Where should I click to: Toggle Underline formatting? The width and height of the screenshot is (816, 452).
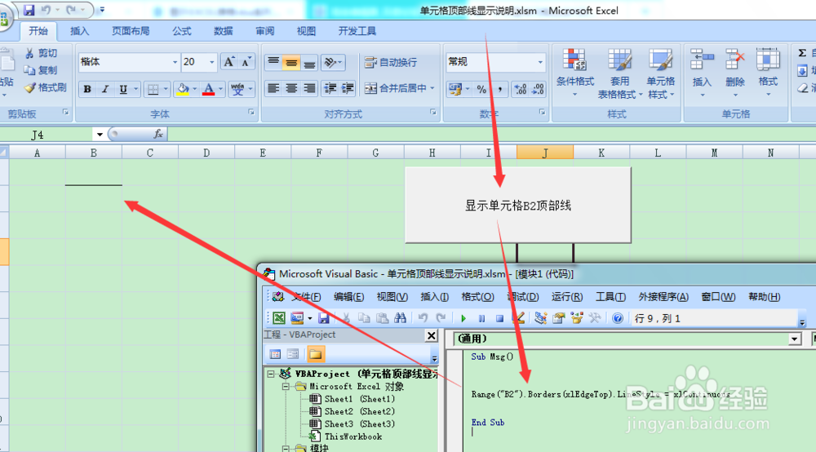(123, 89)
